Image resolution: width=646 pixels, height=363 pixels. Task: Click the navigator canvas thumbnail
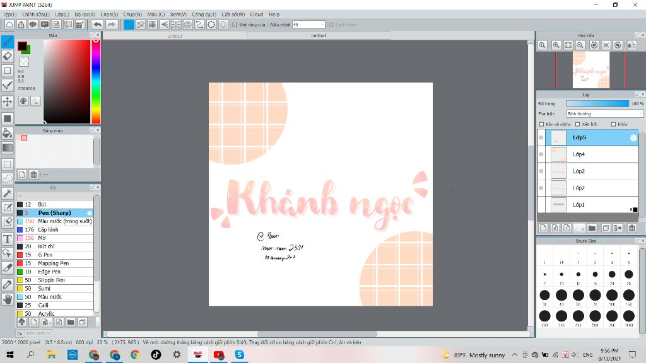590,70
